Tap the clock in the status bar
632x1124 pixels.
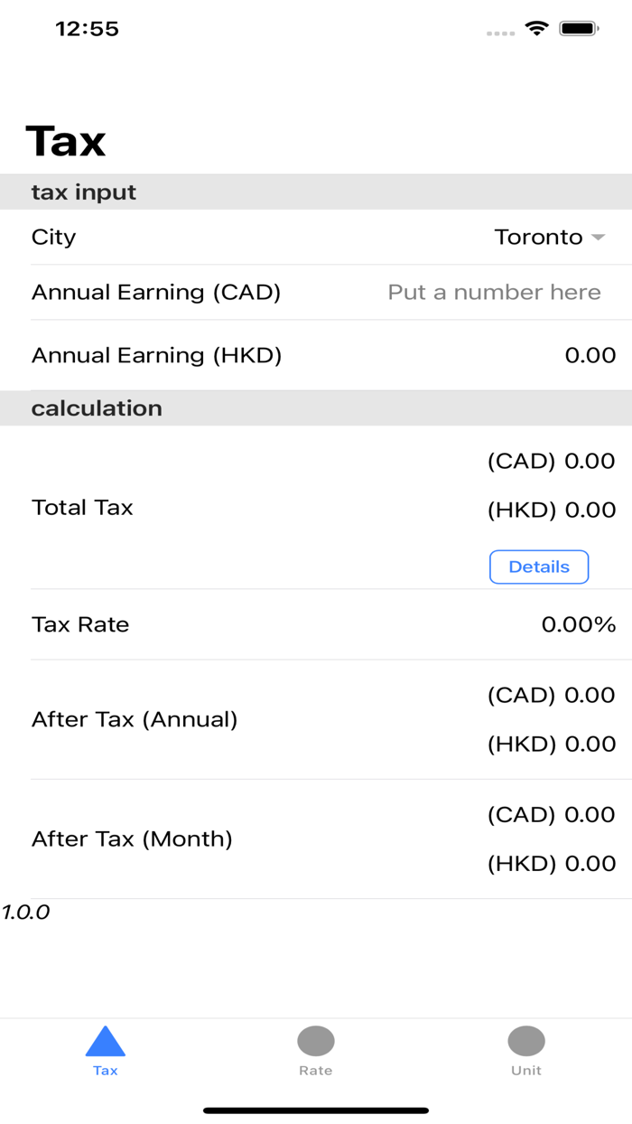pos(87,29)
